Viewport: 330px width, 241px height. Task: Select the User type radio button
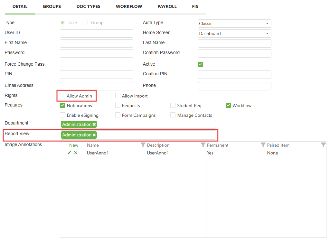tap(62, 23)
